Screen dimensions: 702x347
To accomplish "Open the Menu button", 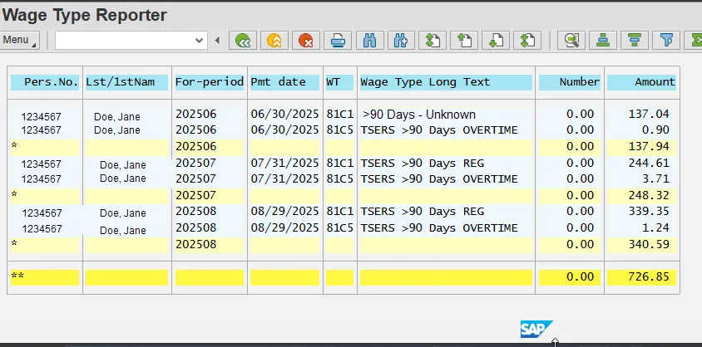I will coord(19,40).
